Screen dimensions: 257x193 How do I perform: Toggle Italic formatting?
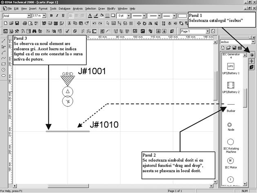pyautogui.click(x=57, y=16)
